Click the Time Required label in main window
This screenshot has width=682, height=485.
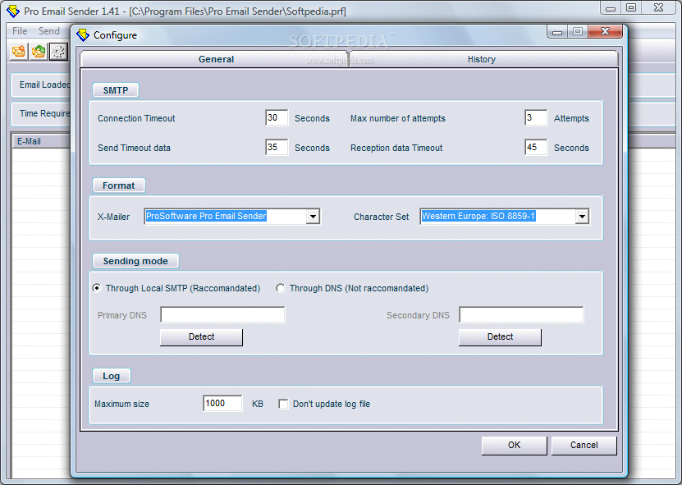(x=45, y=113)
